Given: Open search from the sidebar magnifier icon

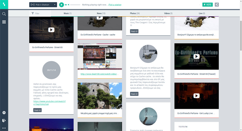Looking at the screenshot, I should point(4,14).
